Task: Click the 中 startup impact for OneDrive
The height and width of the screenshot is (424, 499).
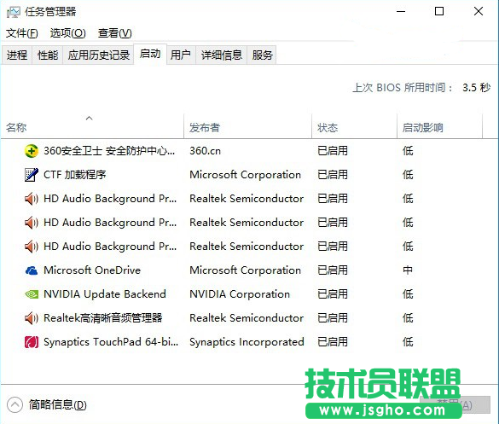Action: pos(408,270)
